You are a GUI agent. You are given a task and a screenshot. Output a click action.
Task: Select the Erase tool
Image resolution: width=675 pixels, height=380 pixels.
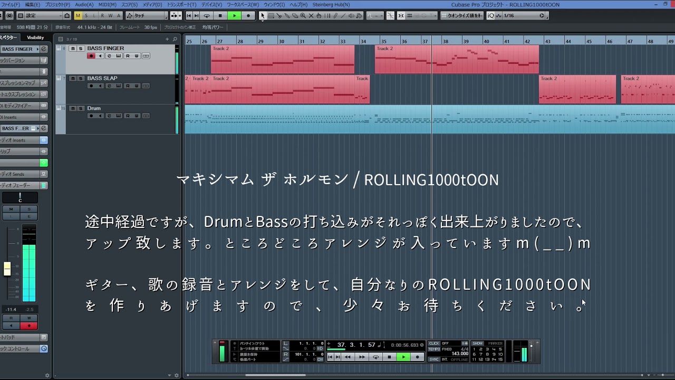tap(295, 16)
